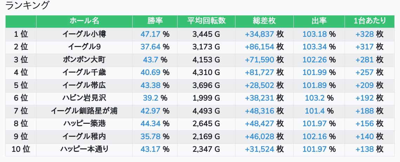
Task: Click the 勝率 column header
Action: point(155,21)
